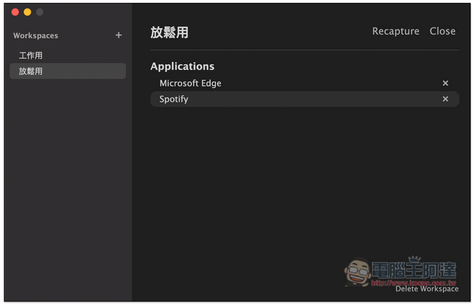Screen dimensions: 474x305
Task: Select the 工作用 workspace
Action: click(x=68, y=55)
